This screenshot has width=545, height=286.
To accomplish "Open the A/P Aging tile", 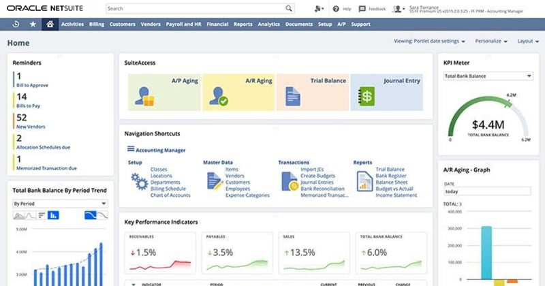I will [165, 92].
